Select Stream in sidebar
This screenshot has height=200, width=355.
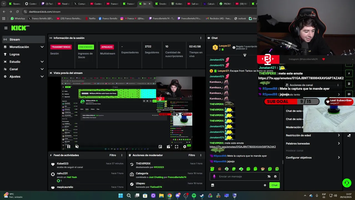pos(23,39)
